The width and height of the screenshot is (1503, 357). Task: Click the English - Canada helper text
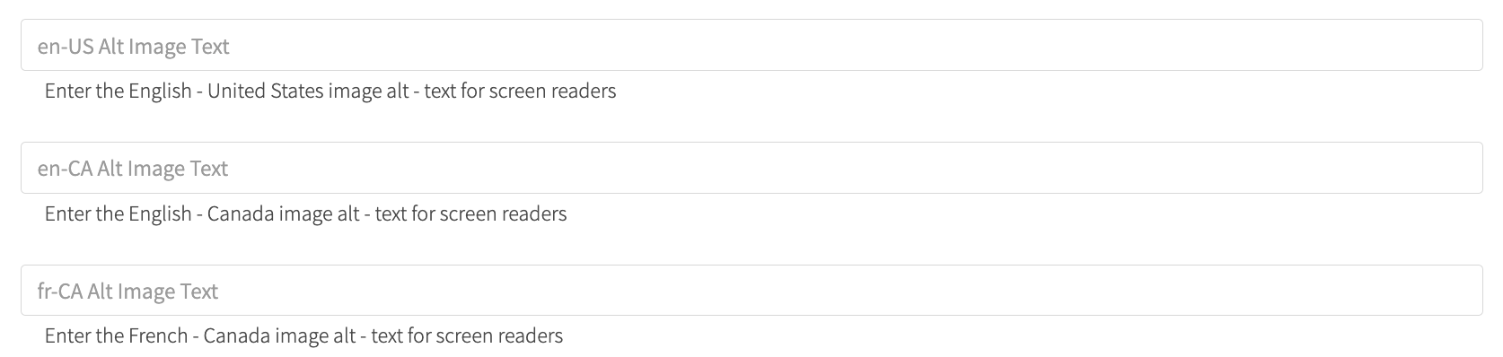pyautogui.click(x=305, y=213)
